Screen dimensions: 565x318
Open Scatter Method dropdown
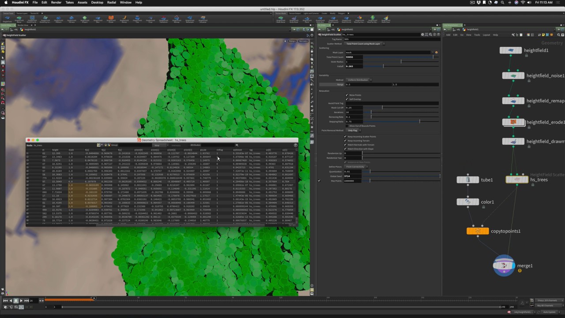pyautogui.click(x=365, y=44)
